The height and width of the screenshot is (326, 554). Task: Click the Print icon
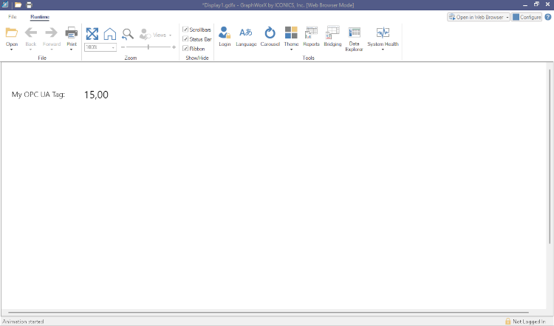coord(72,33)
